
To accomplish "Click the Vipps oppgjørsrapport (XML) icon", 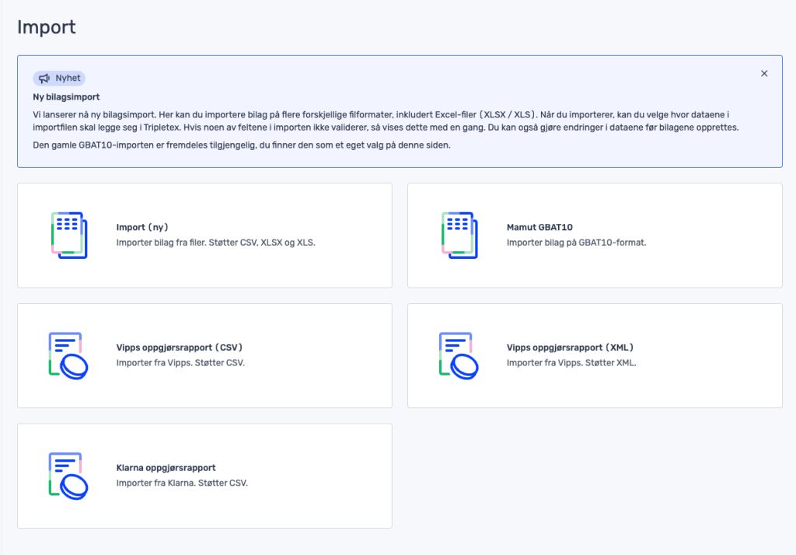I will pyautogui.click(x=459, y=355).
